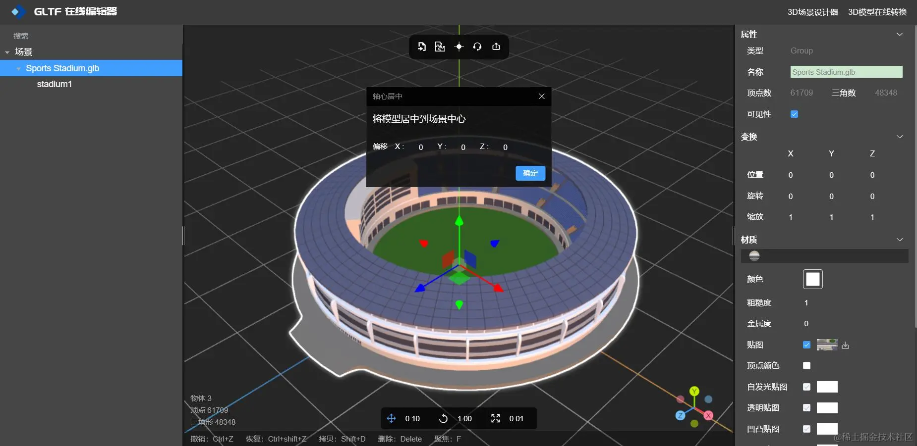
Task: Close the 轴心居中 dialog
Action: [x=542, y=97]
